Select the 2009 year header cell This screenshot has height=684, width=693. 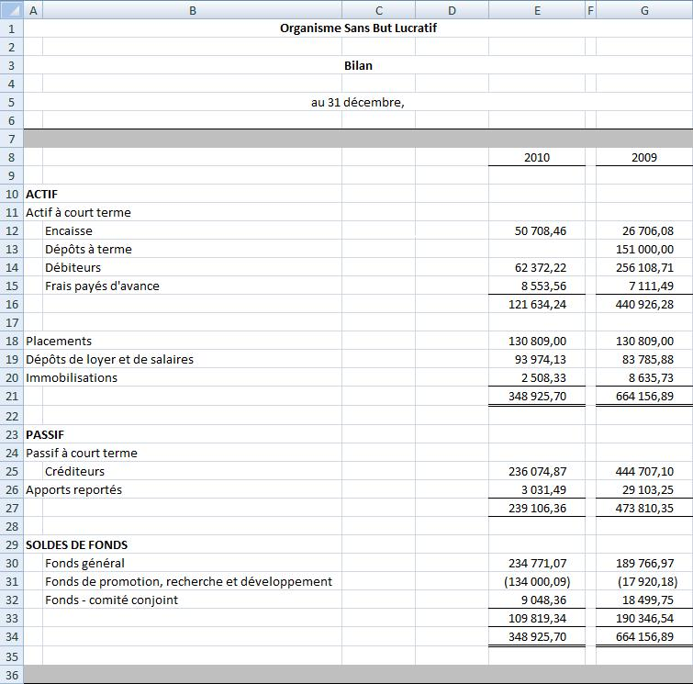(x=644, y=157)
